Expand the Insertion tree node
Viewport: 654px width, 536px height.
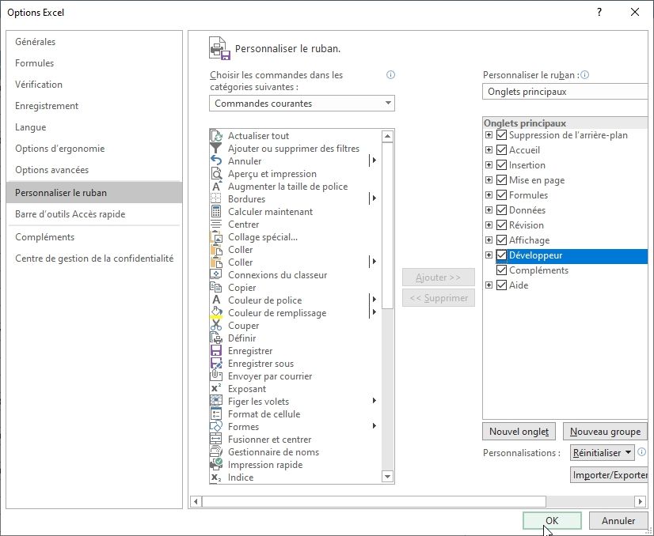pos(489,165)
